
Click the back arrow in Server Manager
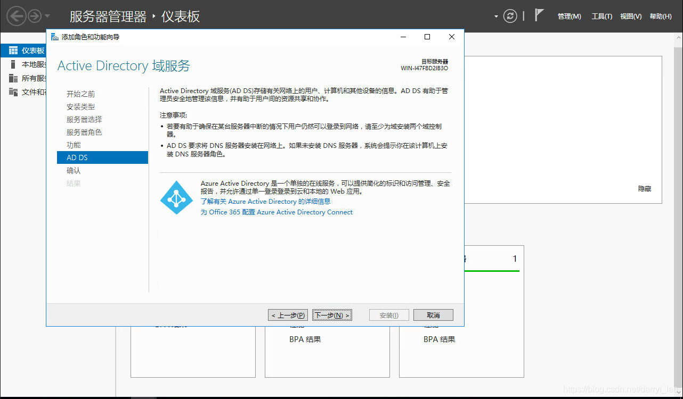pyautogui.click(x=16, y=16)
